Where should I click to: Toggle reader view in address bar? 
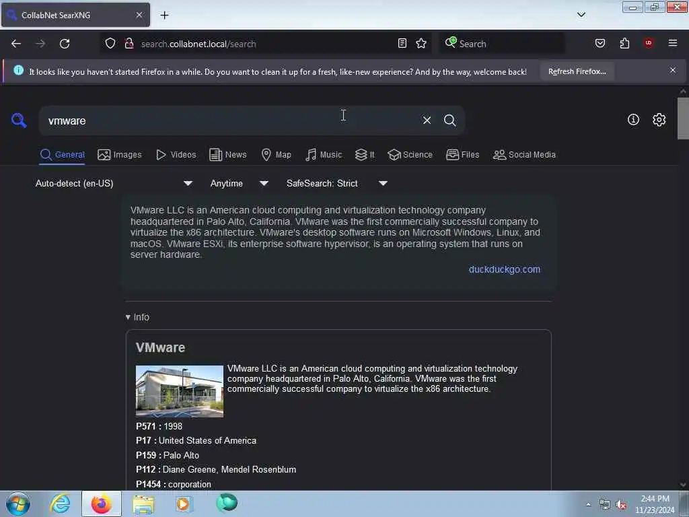pyautogui.click(x=402, y=43)
